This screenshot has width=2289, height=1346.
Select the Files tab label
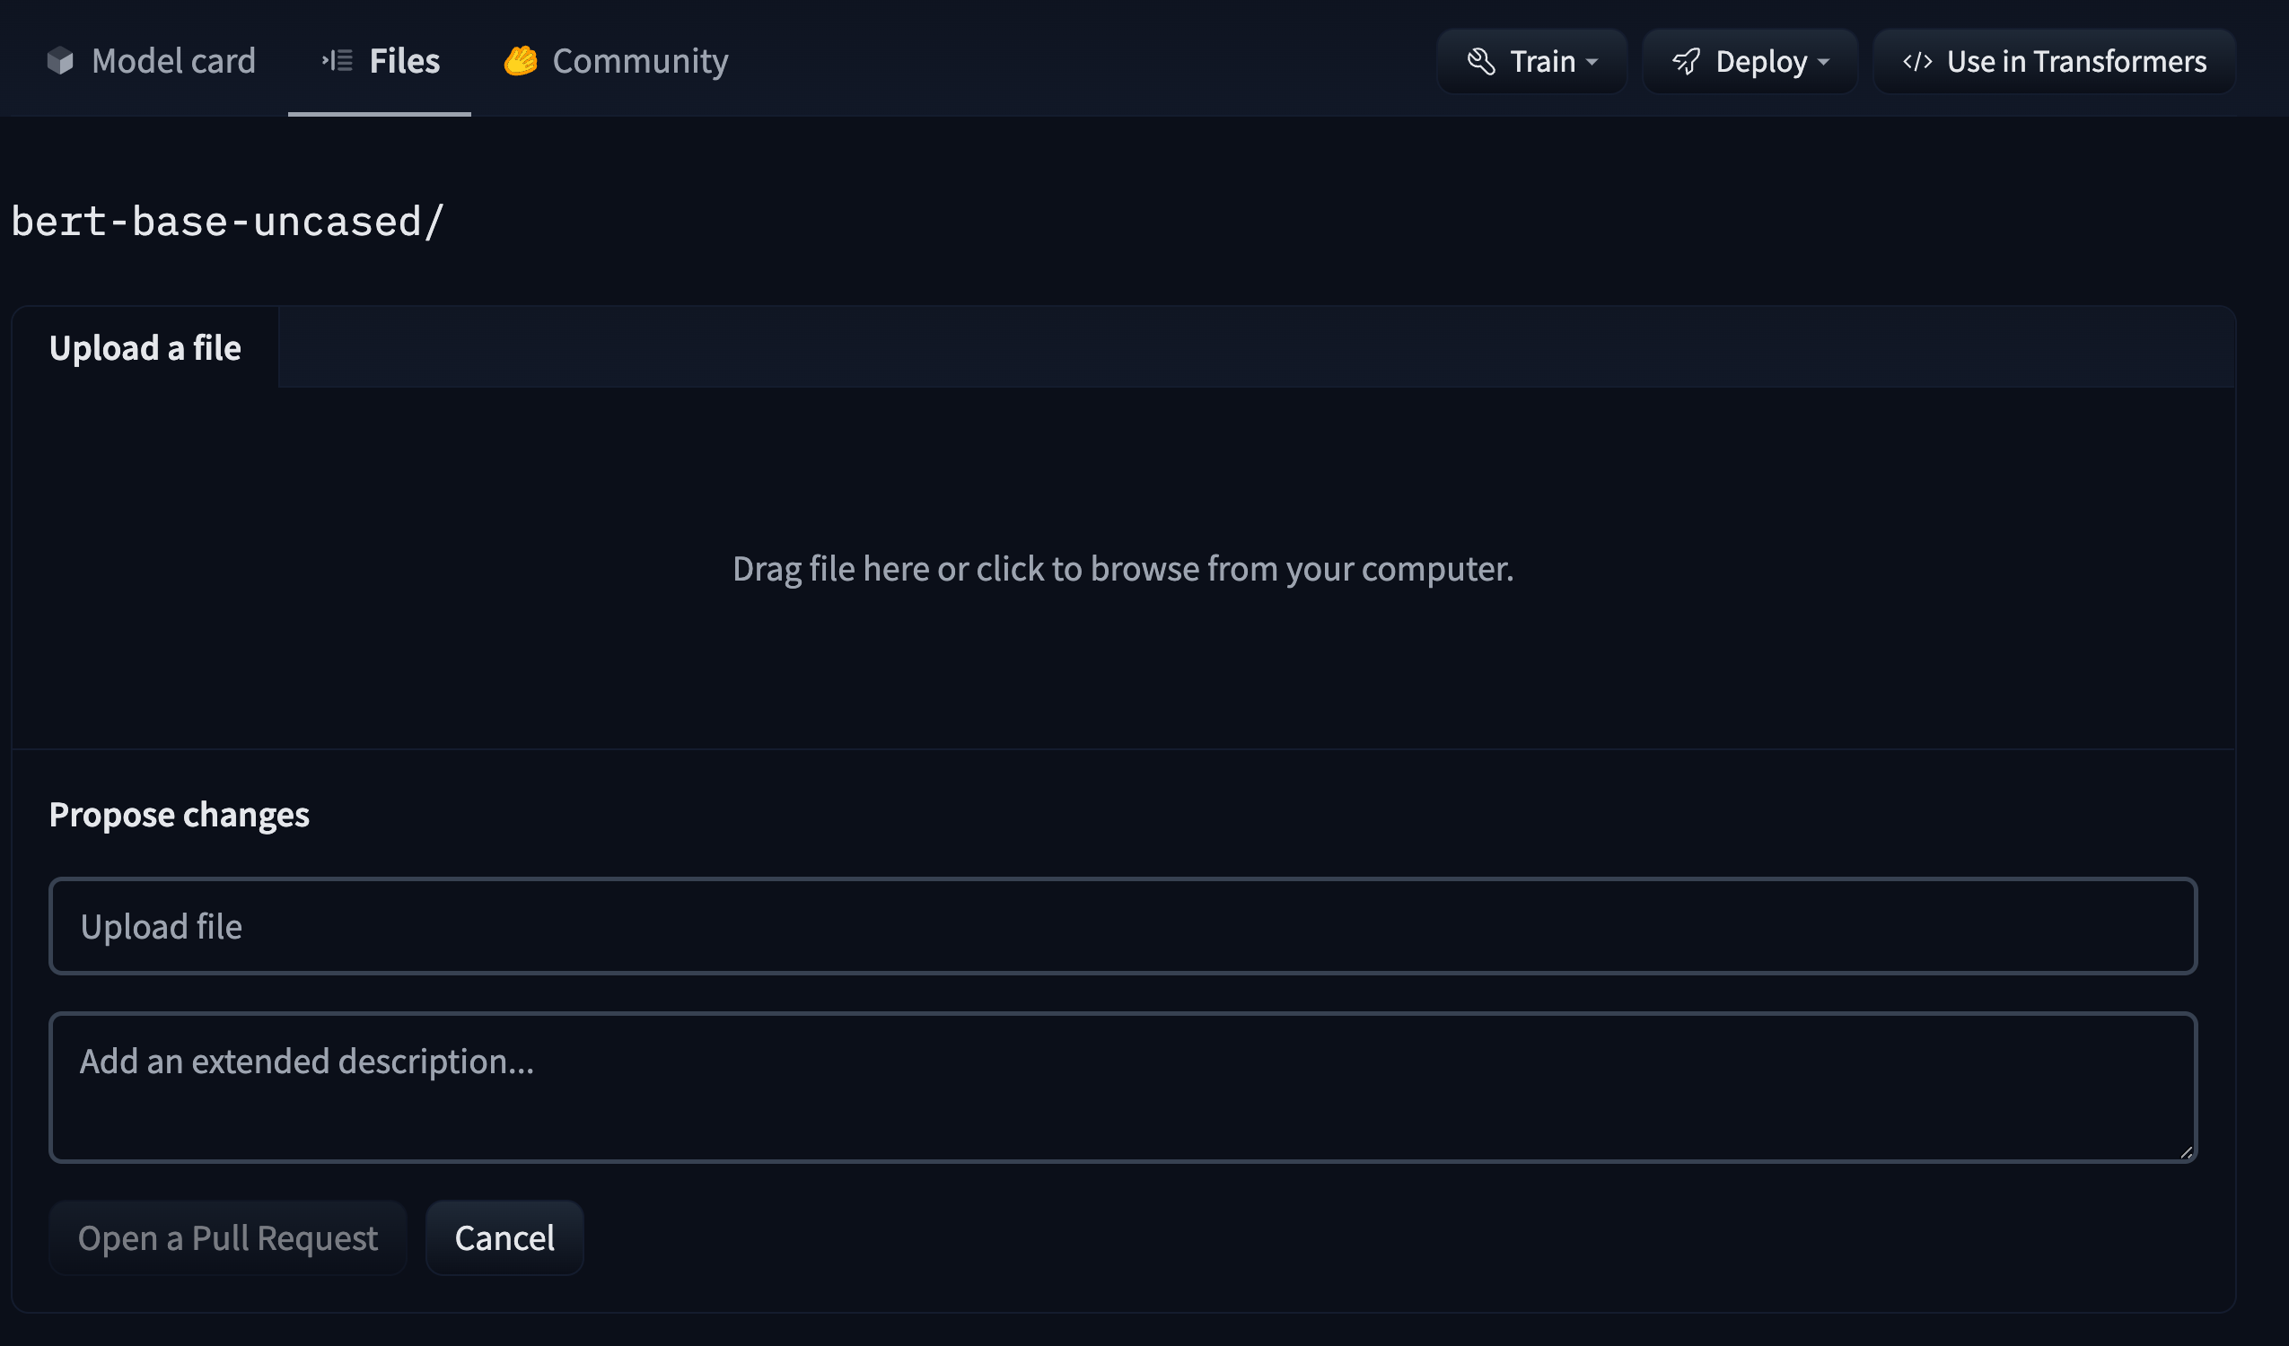tap(404, 61)
